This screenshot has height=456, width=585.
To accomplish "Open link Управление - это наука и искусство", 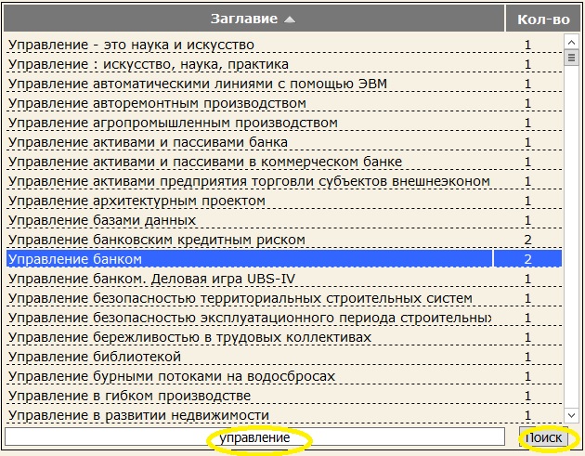I will click(x=130, y=45).
